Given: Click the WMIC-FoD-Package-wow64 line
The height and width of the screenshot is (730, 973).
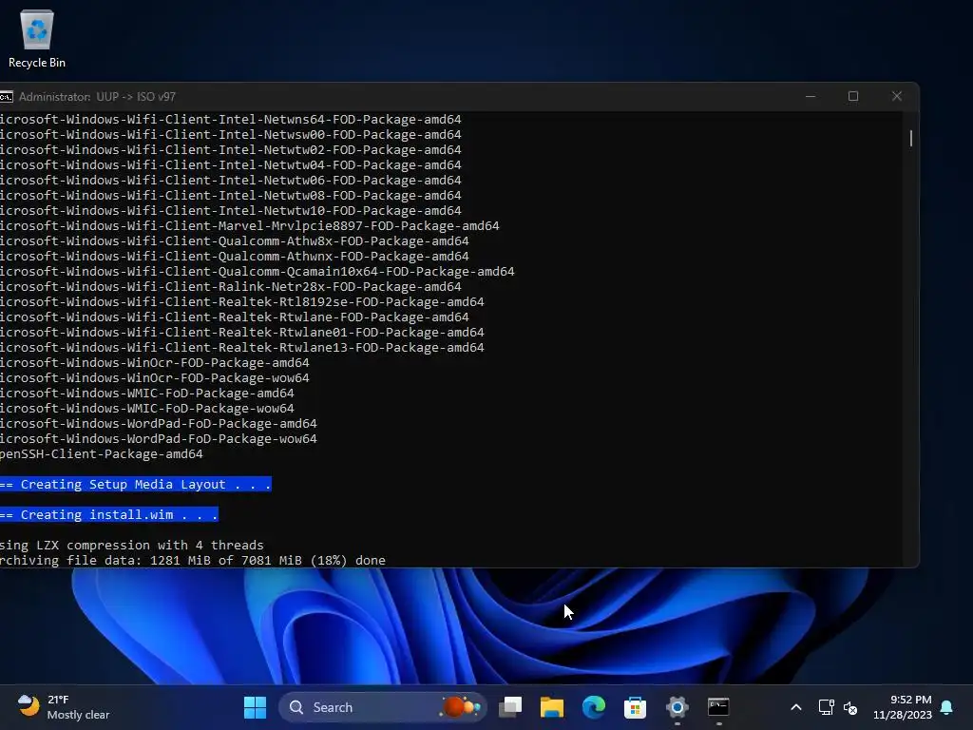Looking at the screenshot, I should tap(147, 409).
